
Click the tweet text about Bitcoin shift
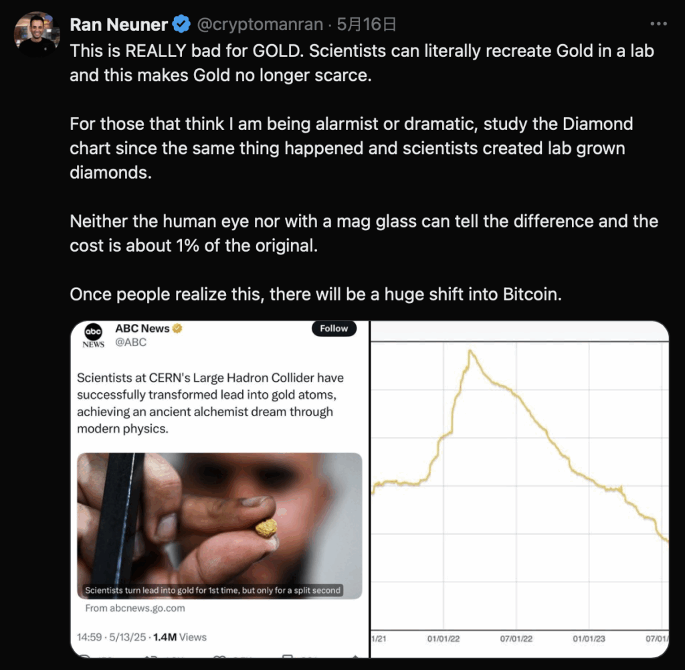point(315,295)
